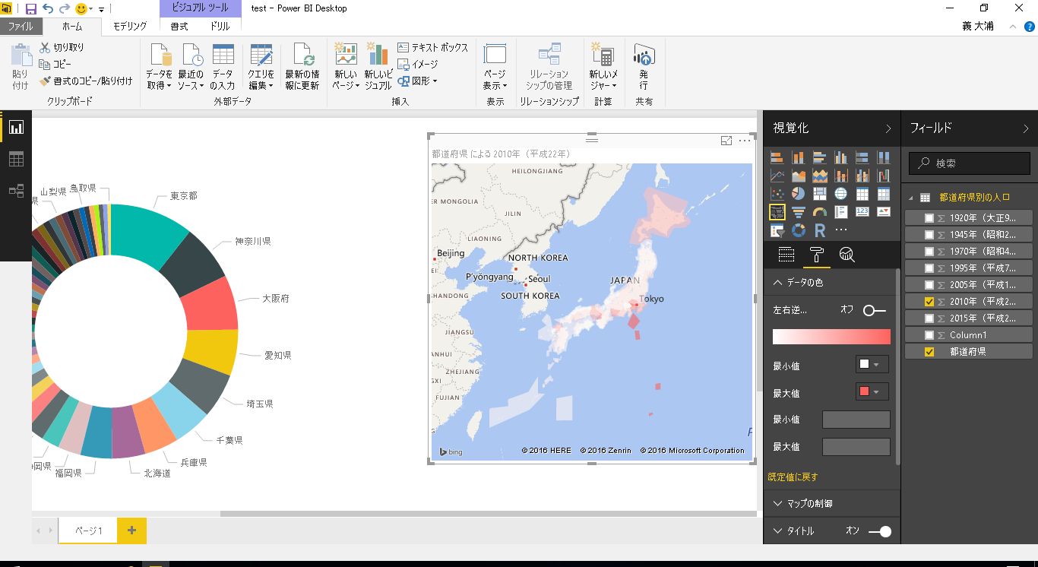The image size is (1038, 567).
Task: Add a new page with the plus button
Action: pos(131,531)
